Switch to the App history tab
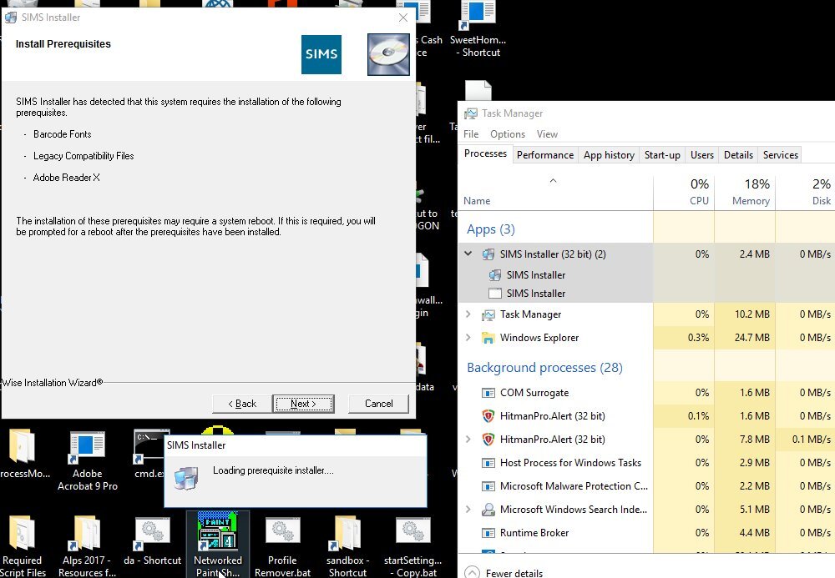Screen dimensions: 835x578 [x=609, y=155]
